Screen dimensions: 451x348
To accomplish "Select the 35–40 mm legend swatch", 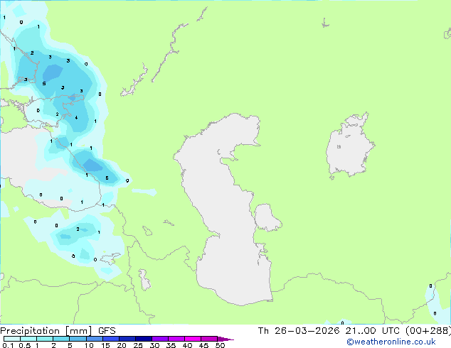I will 176,339.
